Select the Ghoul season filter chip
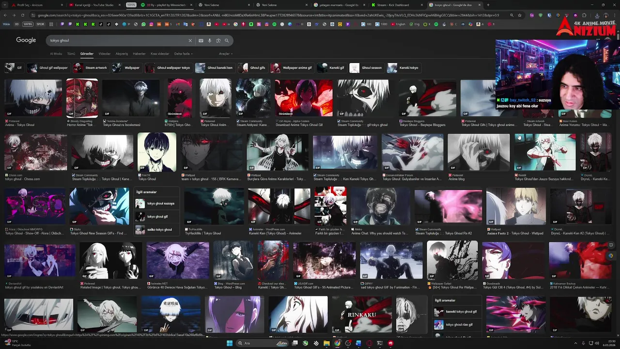This screenshot has width=620, height=349. [367, 68]
